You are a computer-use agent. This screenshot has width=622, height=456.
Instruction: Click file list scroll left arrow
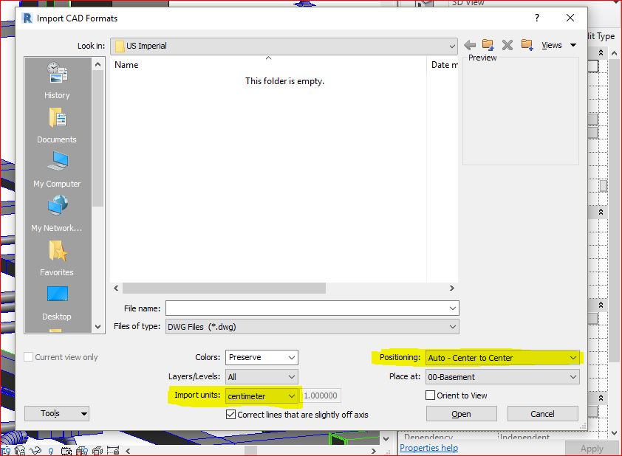(x=116, y=288)
